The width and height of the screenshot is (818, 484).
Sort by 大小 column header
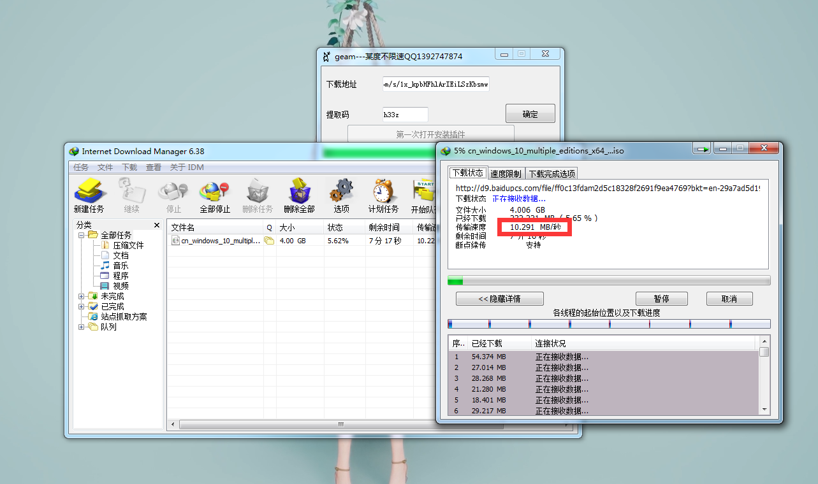[x=300, y=227]
